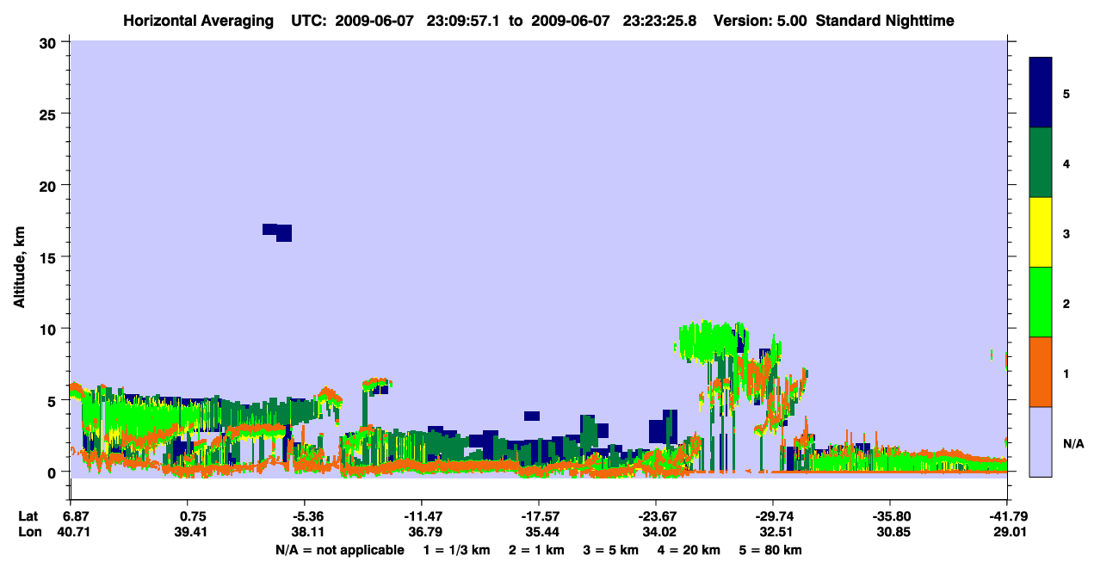Click legend text 'N/A = not applicable'
The width and height of the screenshot is (1119, 574).
[339, 550]
